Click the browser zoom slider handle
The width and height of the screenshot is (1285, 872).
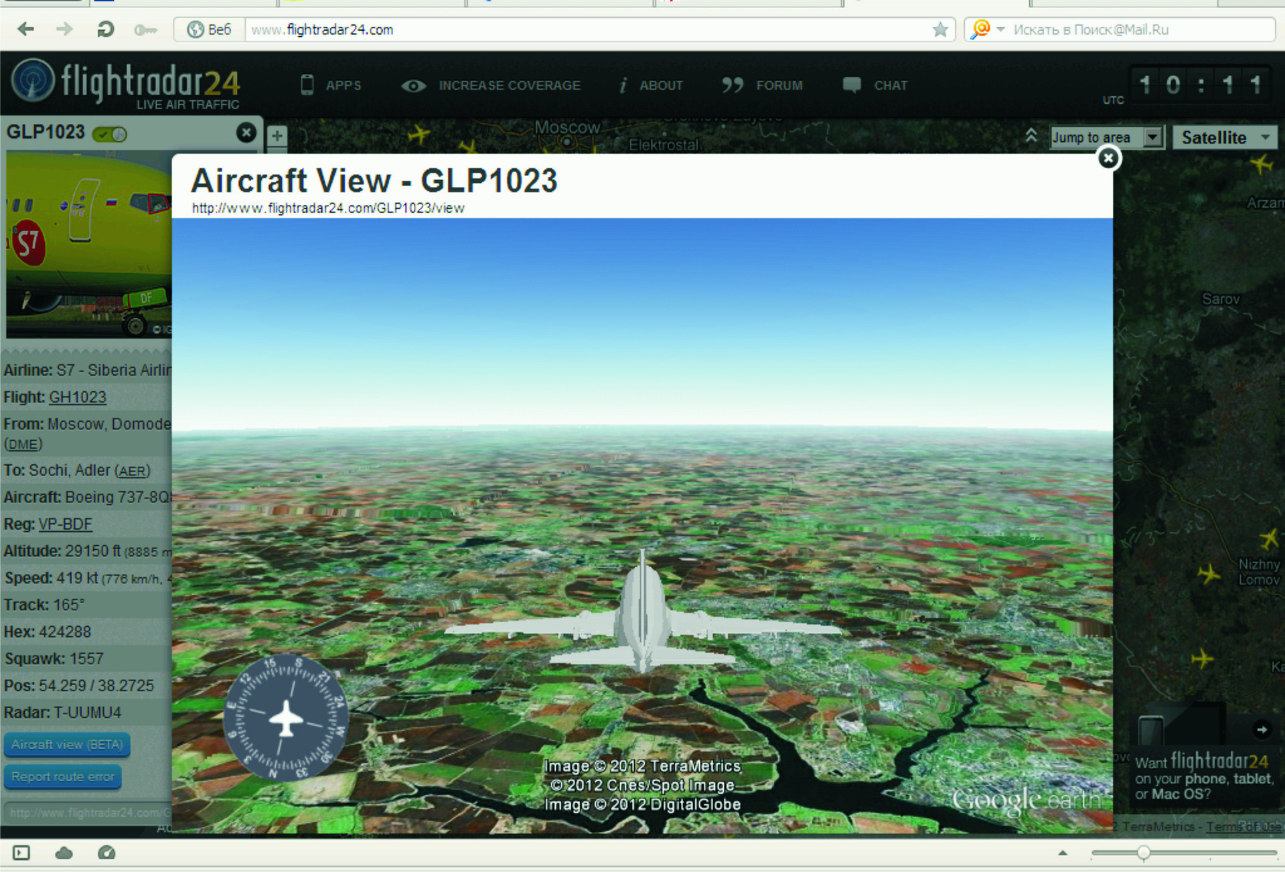[x=1144, y=853]
